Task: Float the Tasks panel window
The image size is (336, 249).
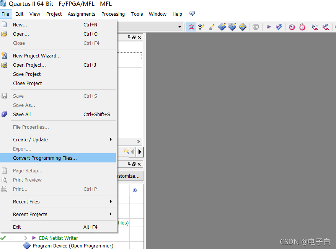Action: click(x=134, y=164)
